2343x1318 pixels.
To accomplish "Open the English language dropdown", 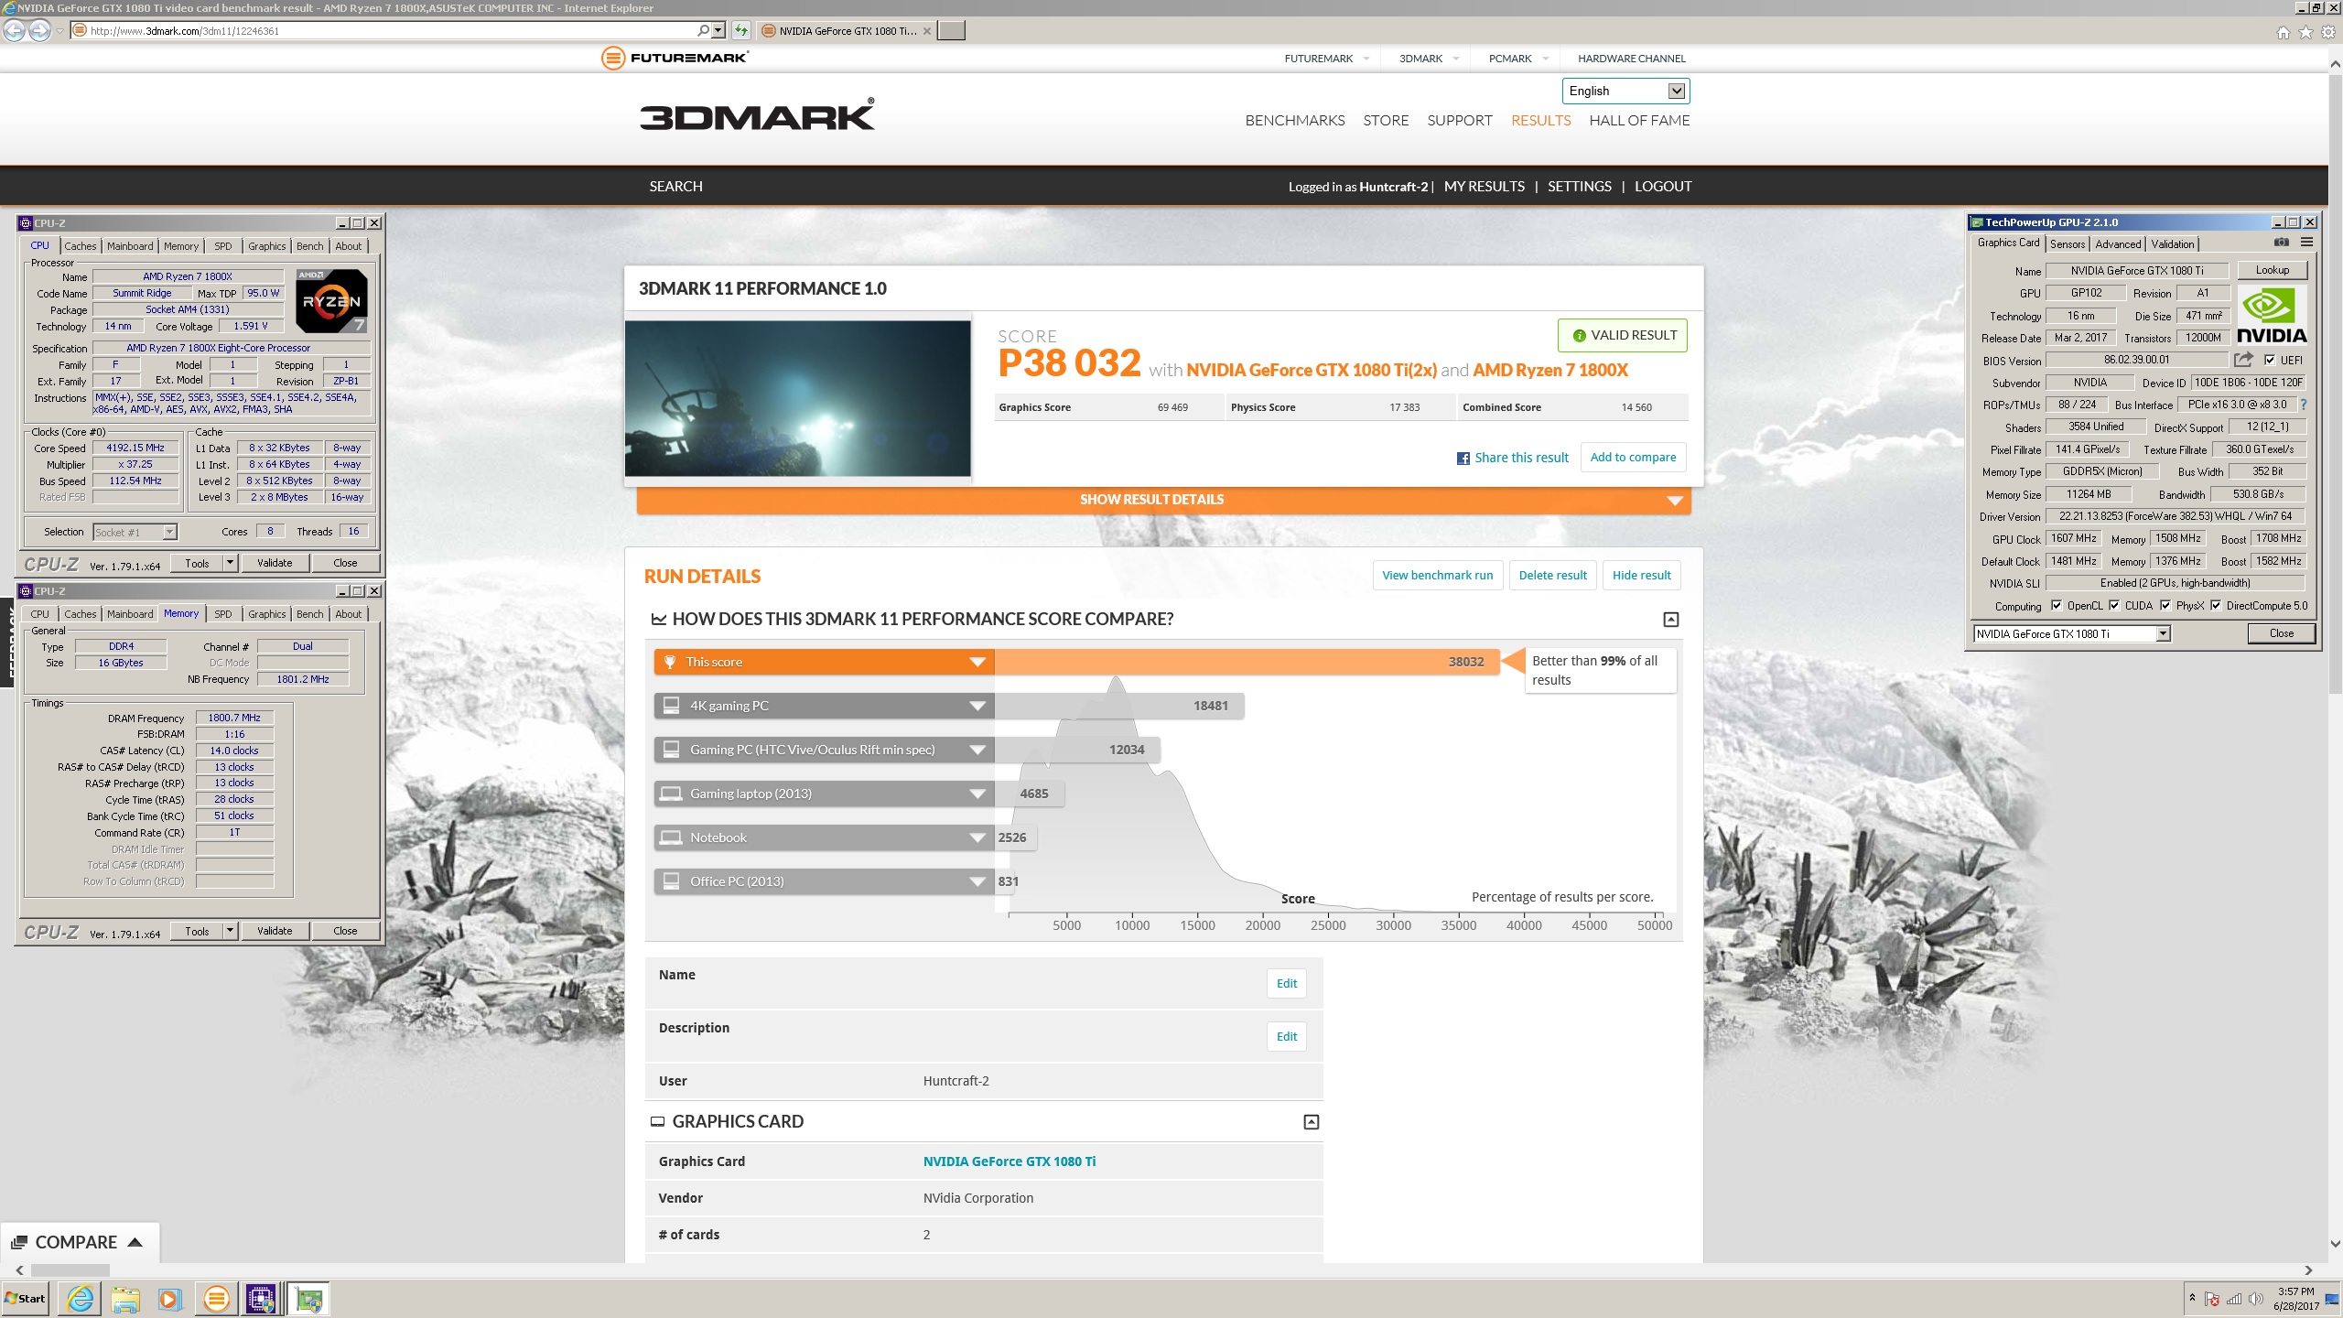I will coord(1625,91).
